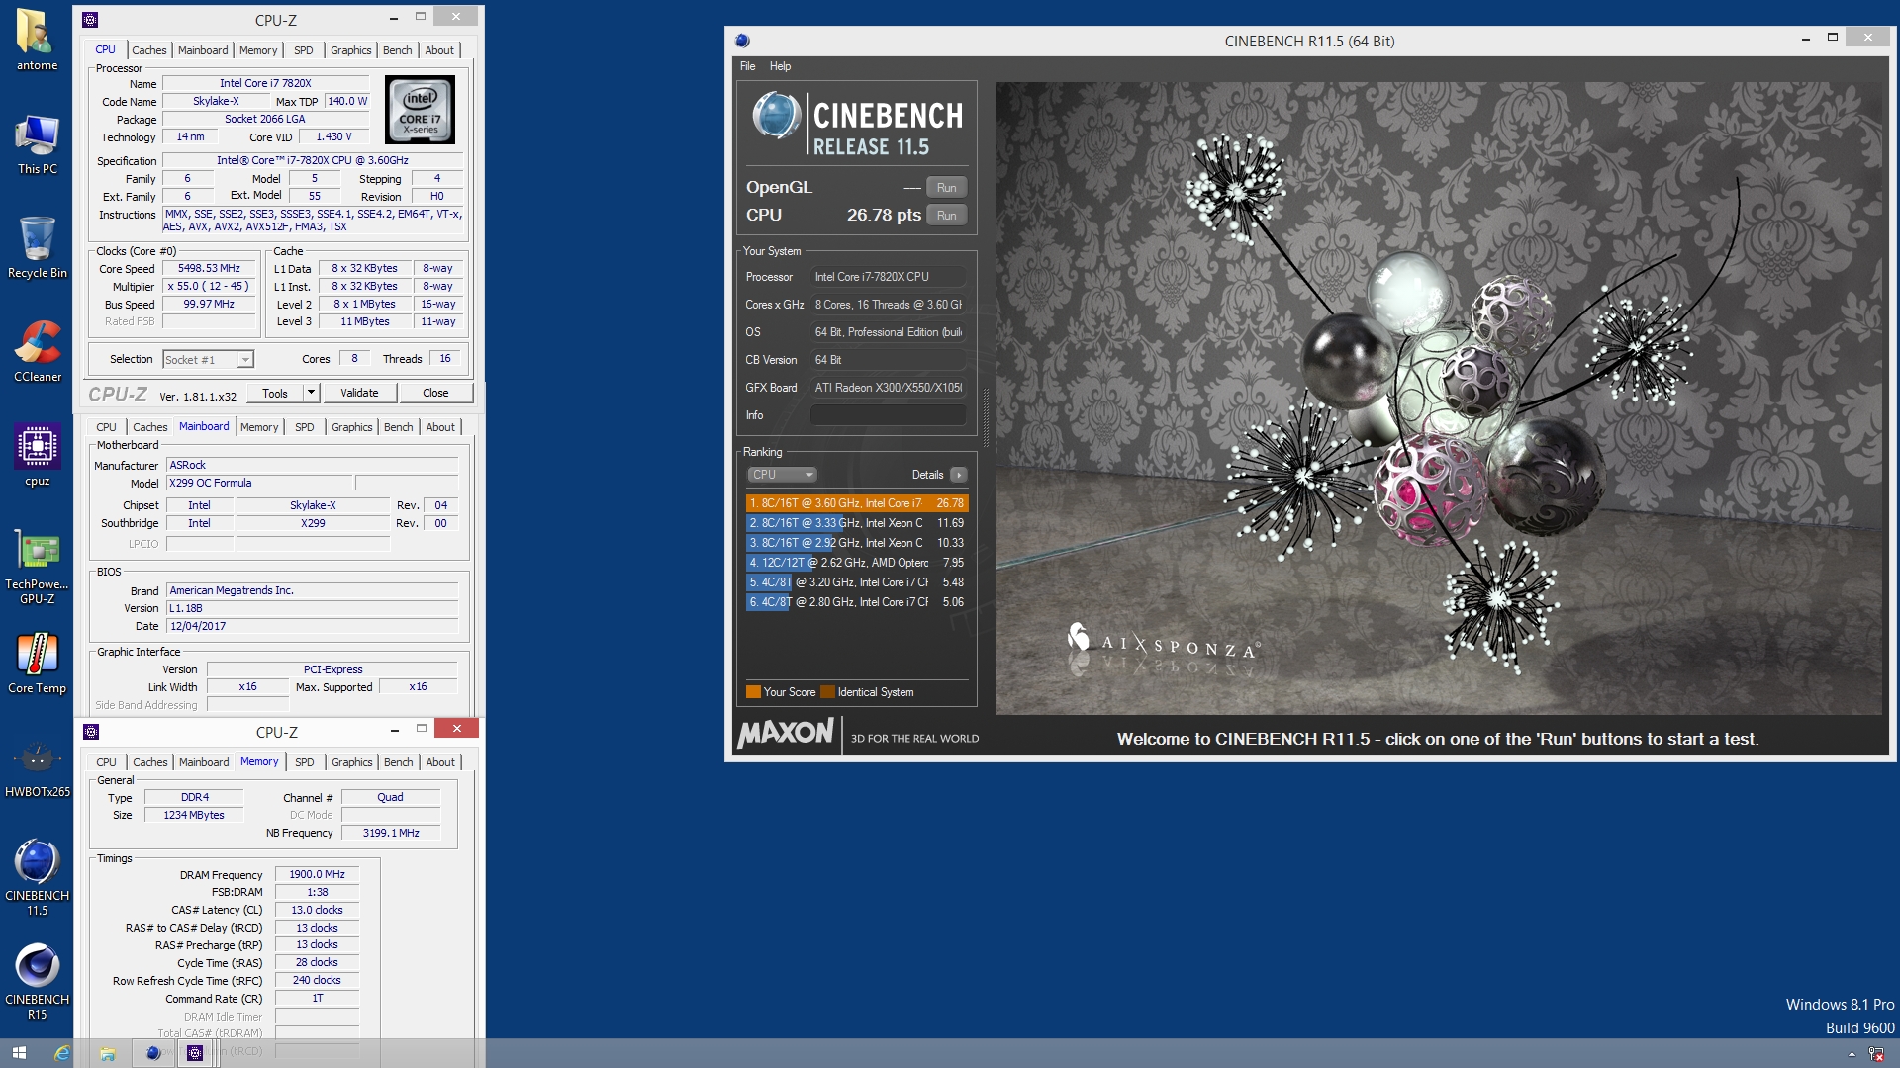The width and height of the screenshot is (1900, 1068).
Task: Select ranking row 6 Core i7 5.06
Action: (x=857, y=602)
